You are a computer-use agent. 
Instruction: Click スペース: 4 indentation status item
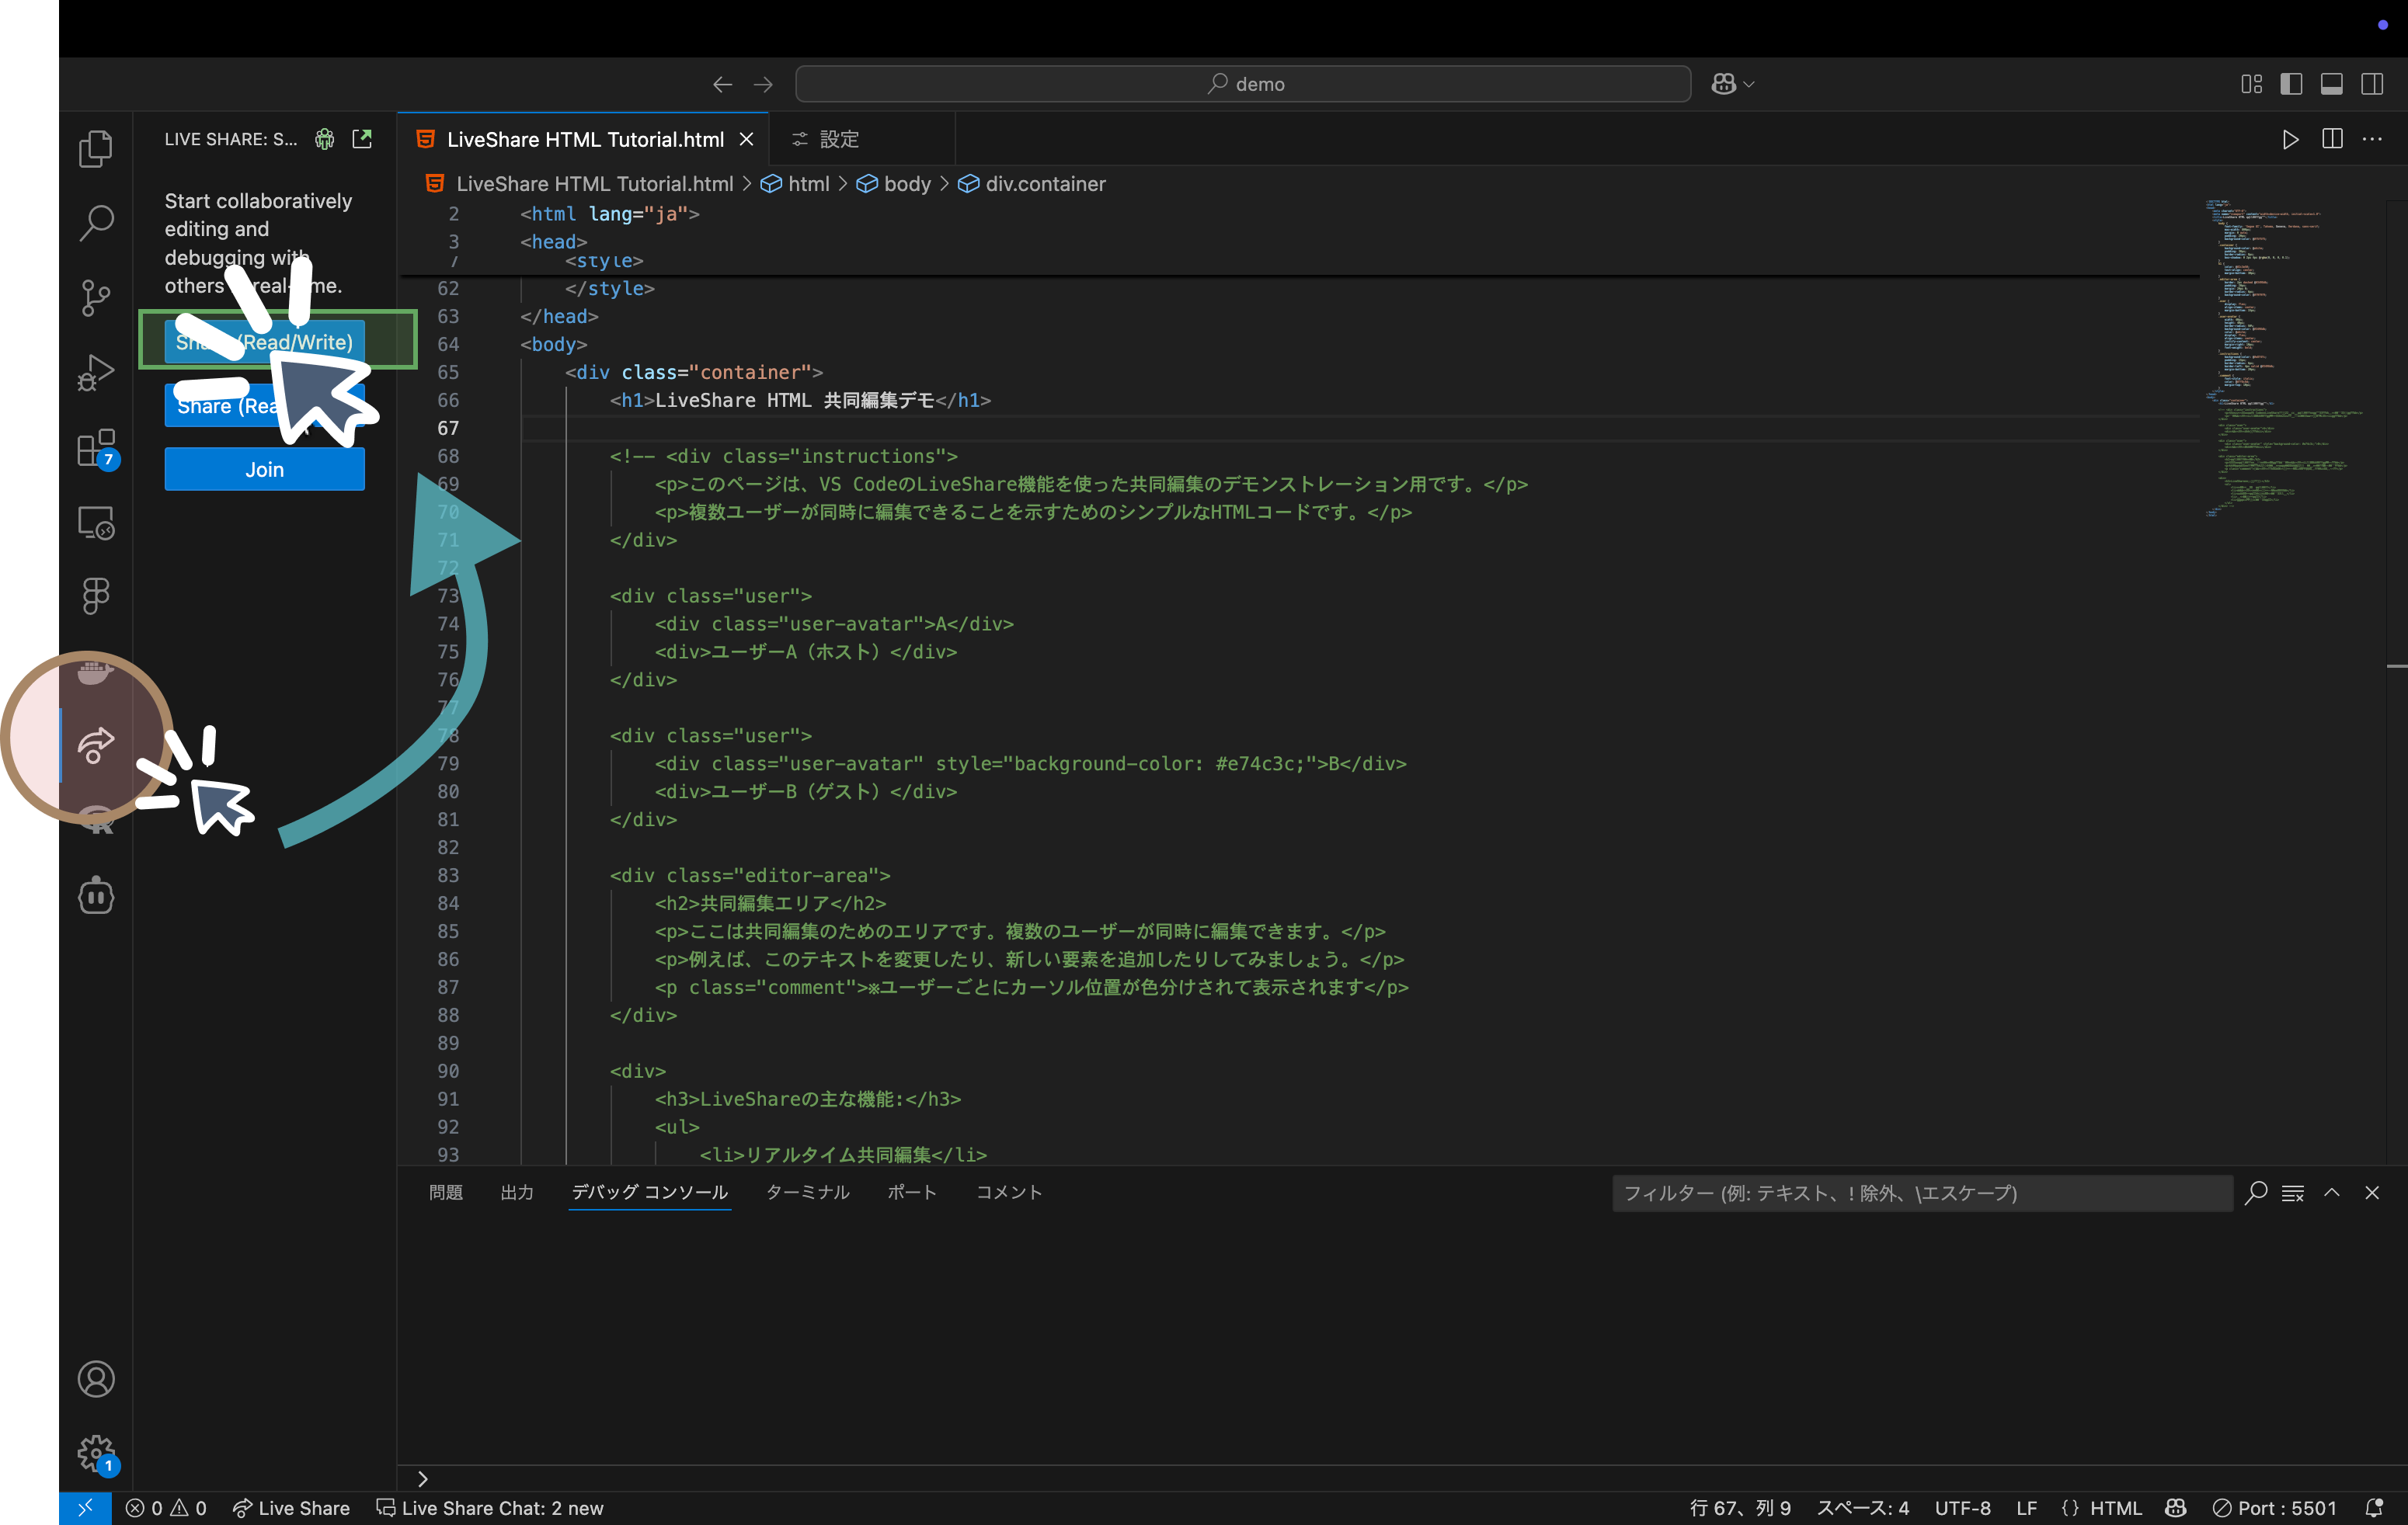(x=1863, y=1508)
